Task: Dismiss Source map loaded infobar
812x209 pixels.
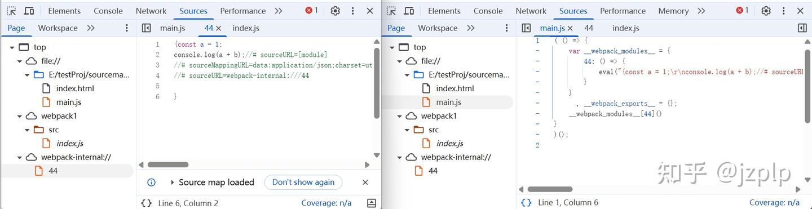Action: [x=365, y=182]
